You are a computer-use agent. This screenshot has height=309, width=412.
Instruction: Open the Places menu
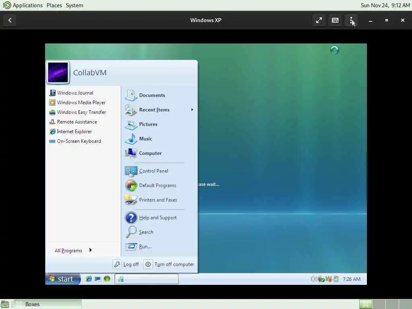point(54,5)
